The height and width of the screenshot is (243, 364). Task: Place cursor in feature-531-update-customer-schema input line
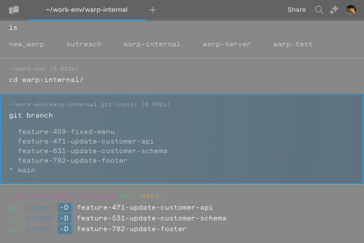click(151, 218)
